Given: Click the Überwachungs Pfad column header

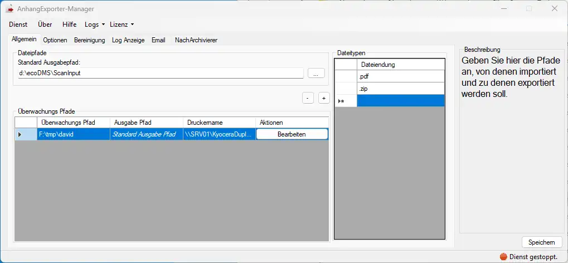Looking at the screenshot, I should point(74,123).
